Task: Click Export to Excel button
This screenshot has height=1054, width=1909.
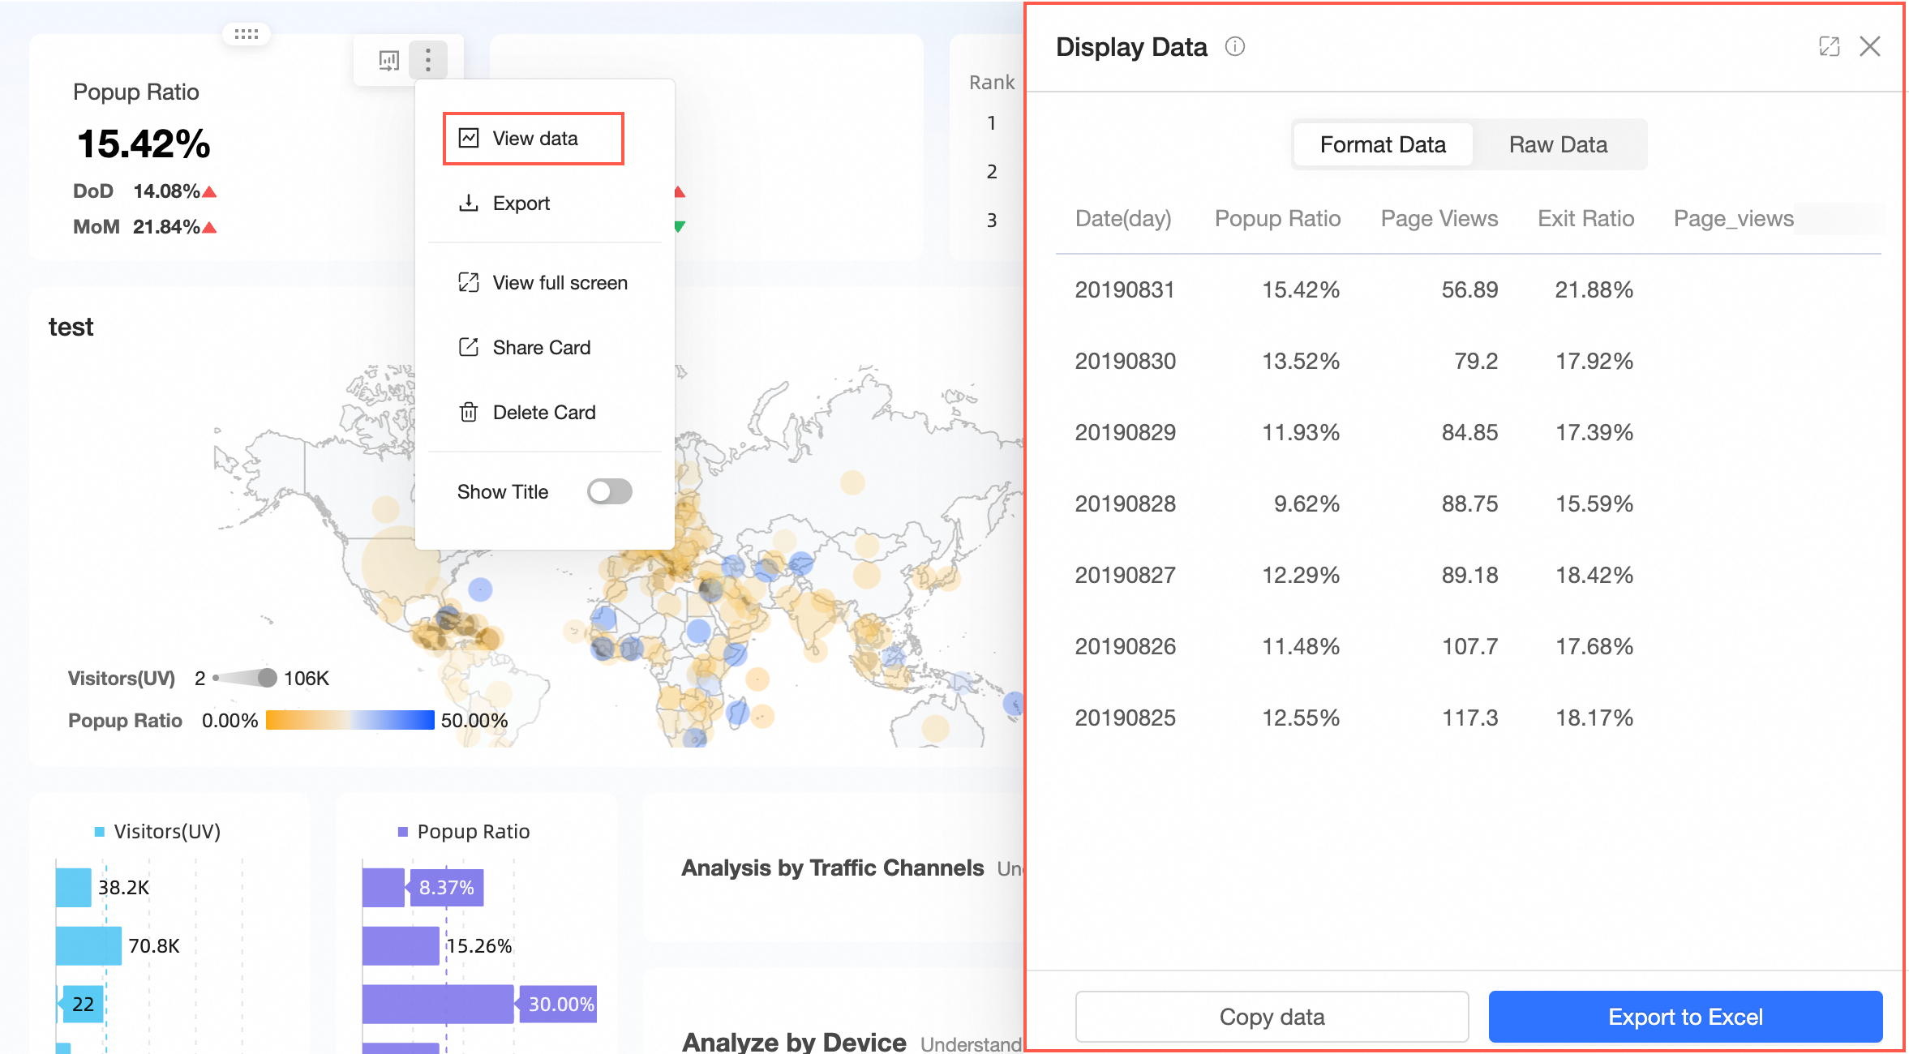Action: pyautogui.click(x=1685, y=1017)
